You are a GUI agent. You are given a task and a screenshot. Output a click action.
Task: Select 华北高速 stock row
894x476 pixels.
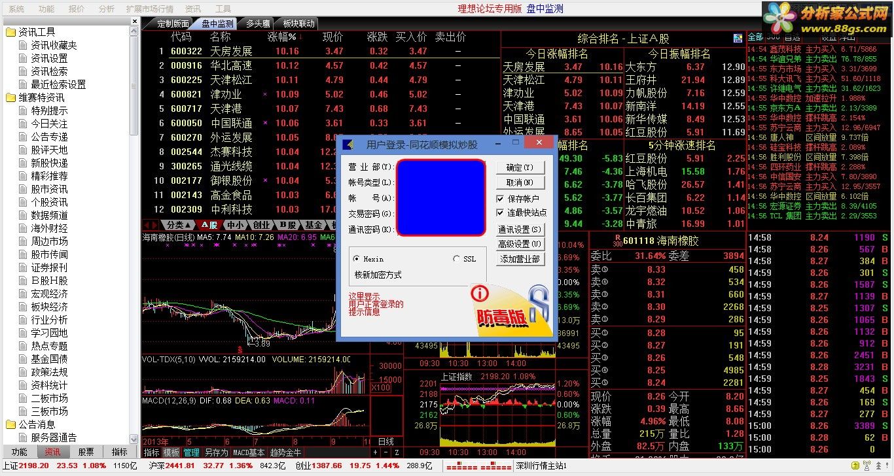[321, 65]
